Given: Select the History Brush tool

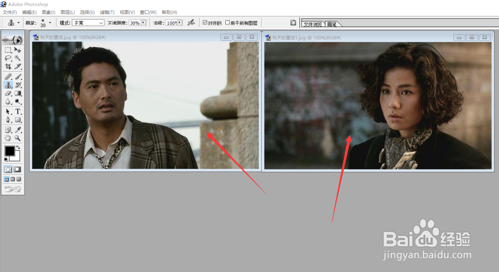Looking at the screenshot, I should tap(18, 85).
